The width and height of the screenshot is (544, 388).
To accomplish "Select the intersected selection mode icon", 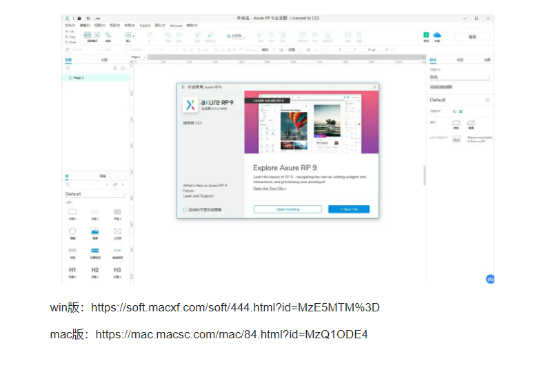I will pyautogui.click(x=88, y=35).
